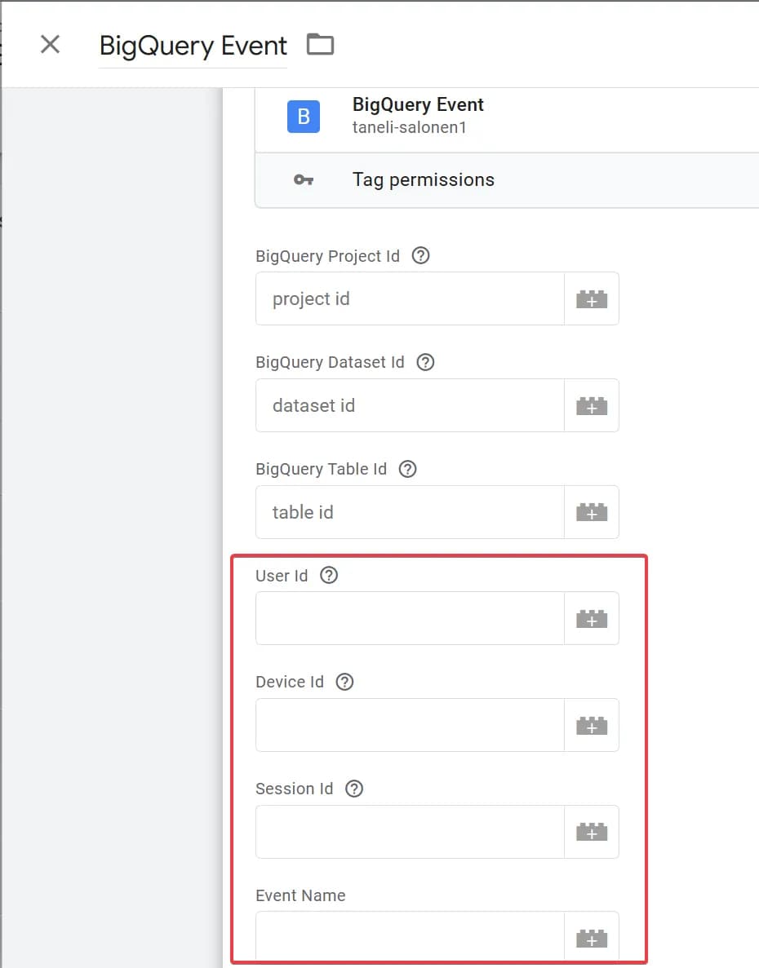Image resolution: width=759 pixels, height=968 pixels.
Task: Click variable picker for Device Id field
Action: [592, 725]
